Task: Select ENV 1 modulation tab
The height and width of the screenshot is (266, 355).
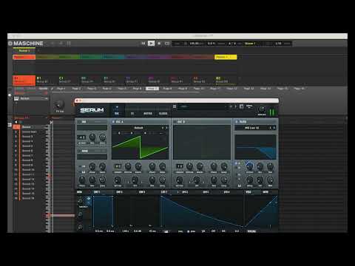Action: [x=97, y=192]
